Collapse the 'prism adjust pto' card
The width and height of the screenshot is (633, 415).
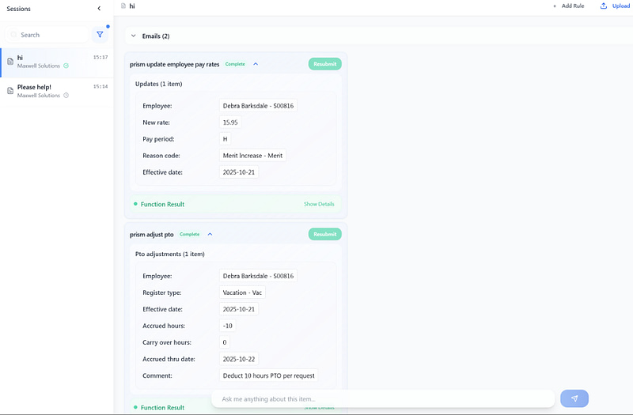coord(210,234)
